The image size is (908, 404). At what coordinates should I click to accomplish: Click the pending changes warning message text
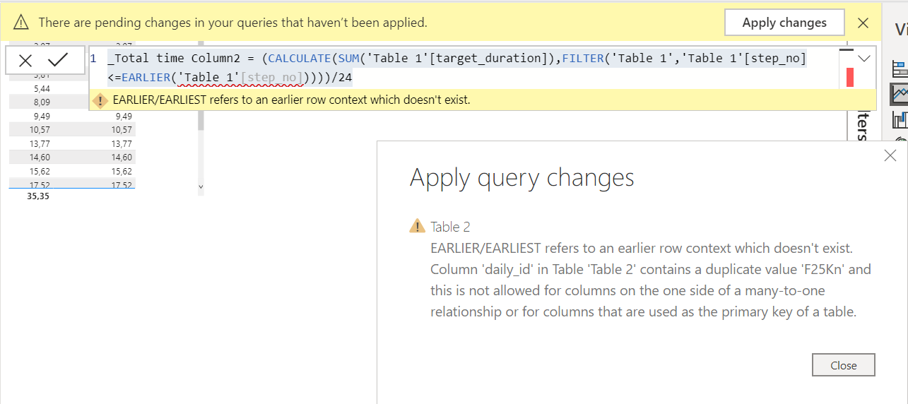coord(232,23)
